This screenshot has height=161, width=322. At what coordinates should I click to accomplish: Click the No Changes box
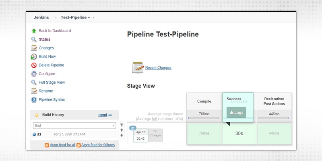(x=155, y=135)
